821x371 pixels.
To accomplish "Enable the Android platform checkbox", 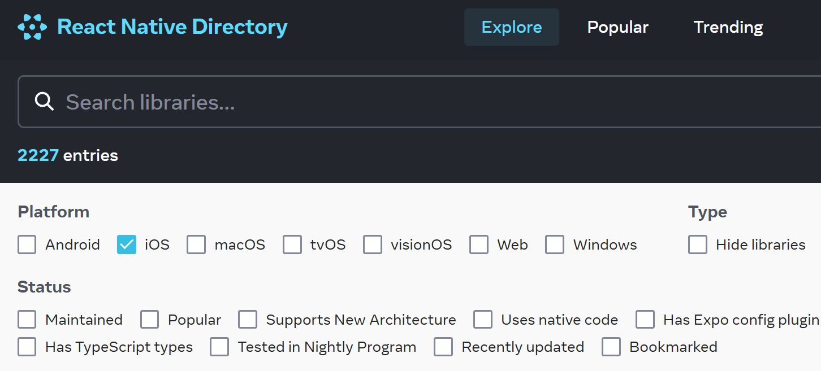I will pyautogui.click(x=27, y=245).
